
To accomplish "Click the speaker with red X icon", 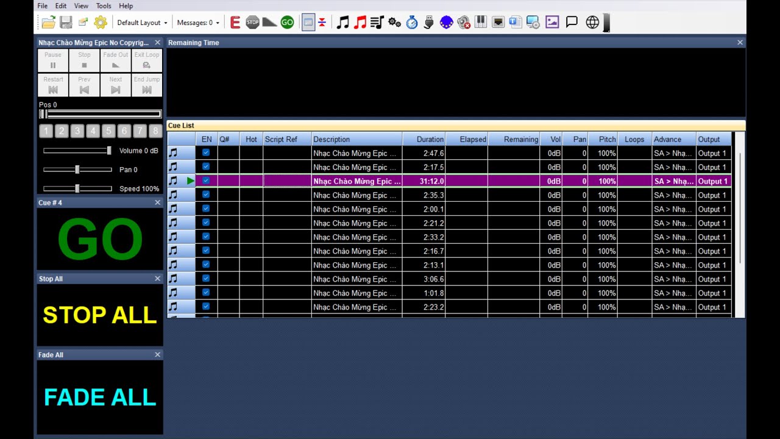I will [464, 23].
